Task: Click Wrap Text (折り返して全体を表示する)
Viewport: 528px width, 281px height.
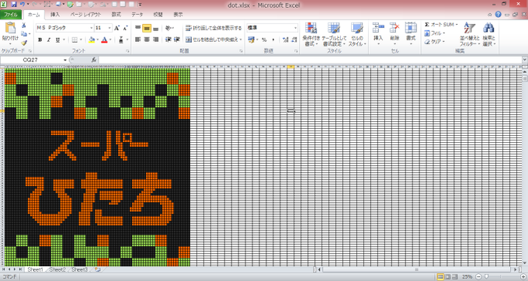Action: pos(214,28)
